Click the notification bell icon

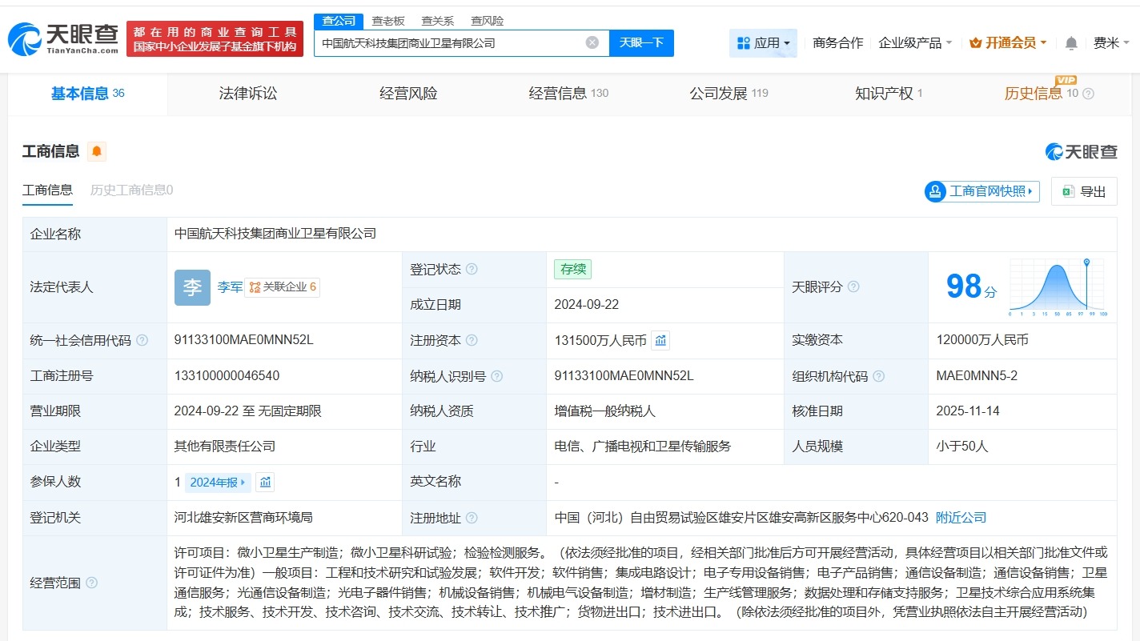1070,43
